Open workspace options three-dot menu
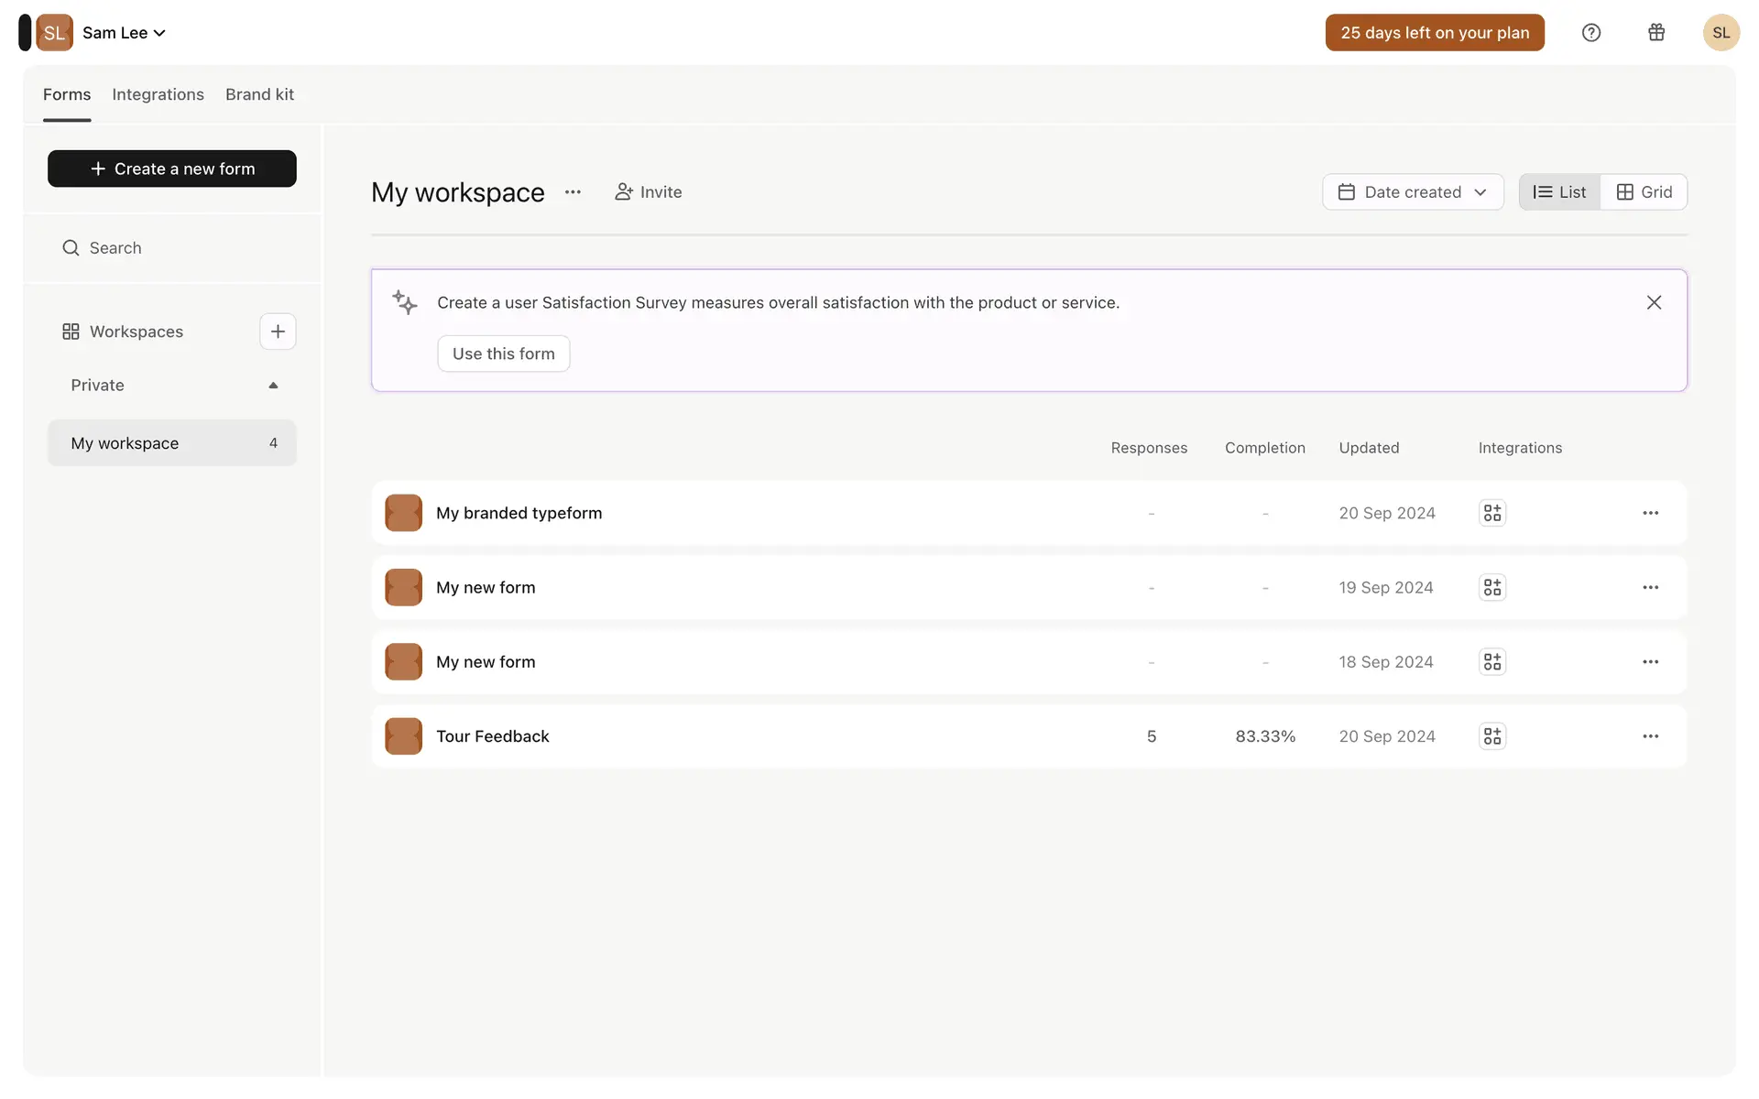The image size is (1759, 1099). point(573,192)
